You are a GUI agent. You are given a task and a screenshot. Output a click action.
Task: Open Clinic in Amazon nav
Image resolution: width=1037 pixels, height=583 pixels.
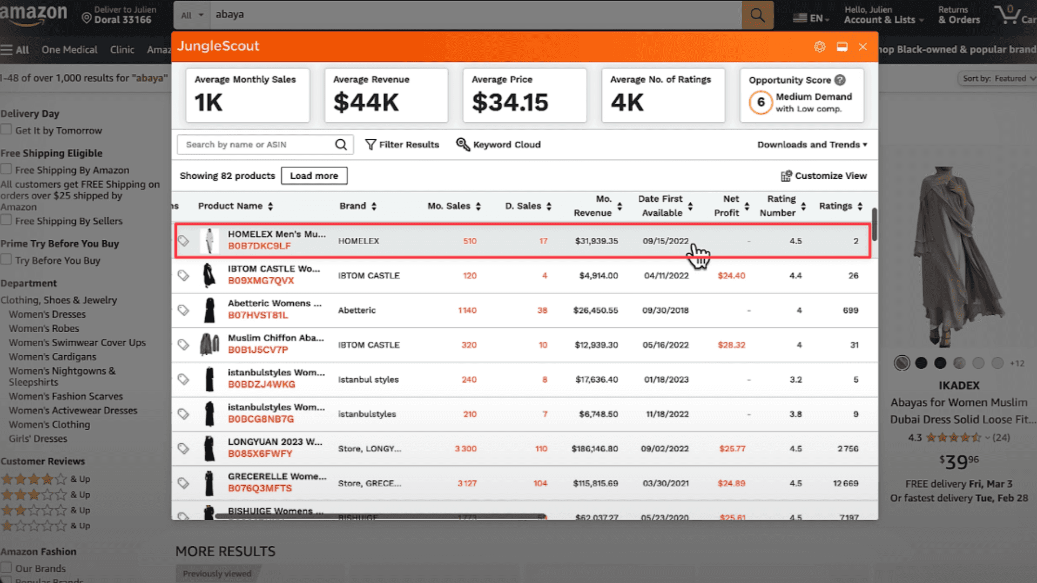point(122,50)
